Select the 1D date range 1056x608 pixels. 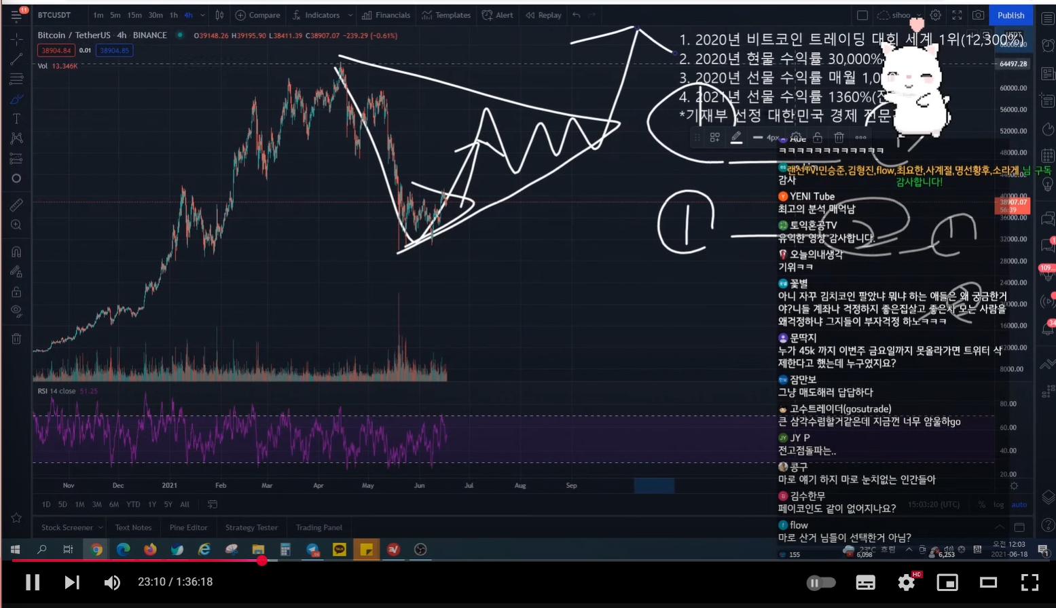[x=46, y=504]
